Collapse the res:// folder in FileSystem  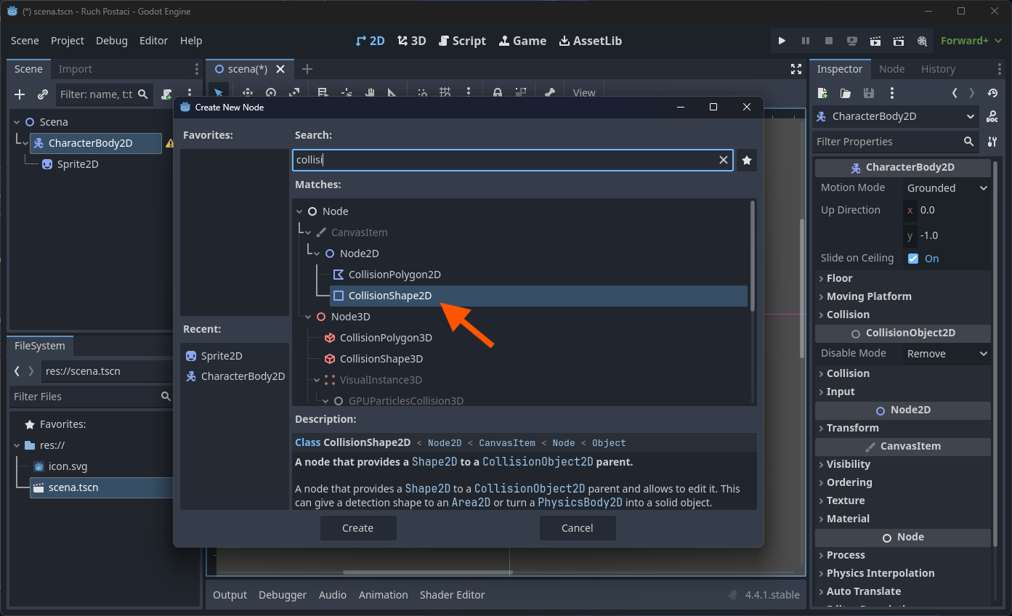pos(17,445)
